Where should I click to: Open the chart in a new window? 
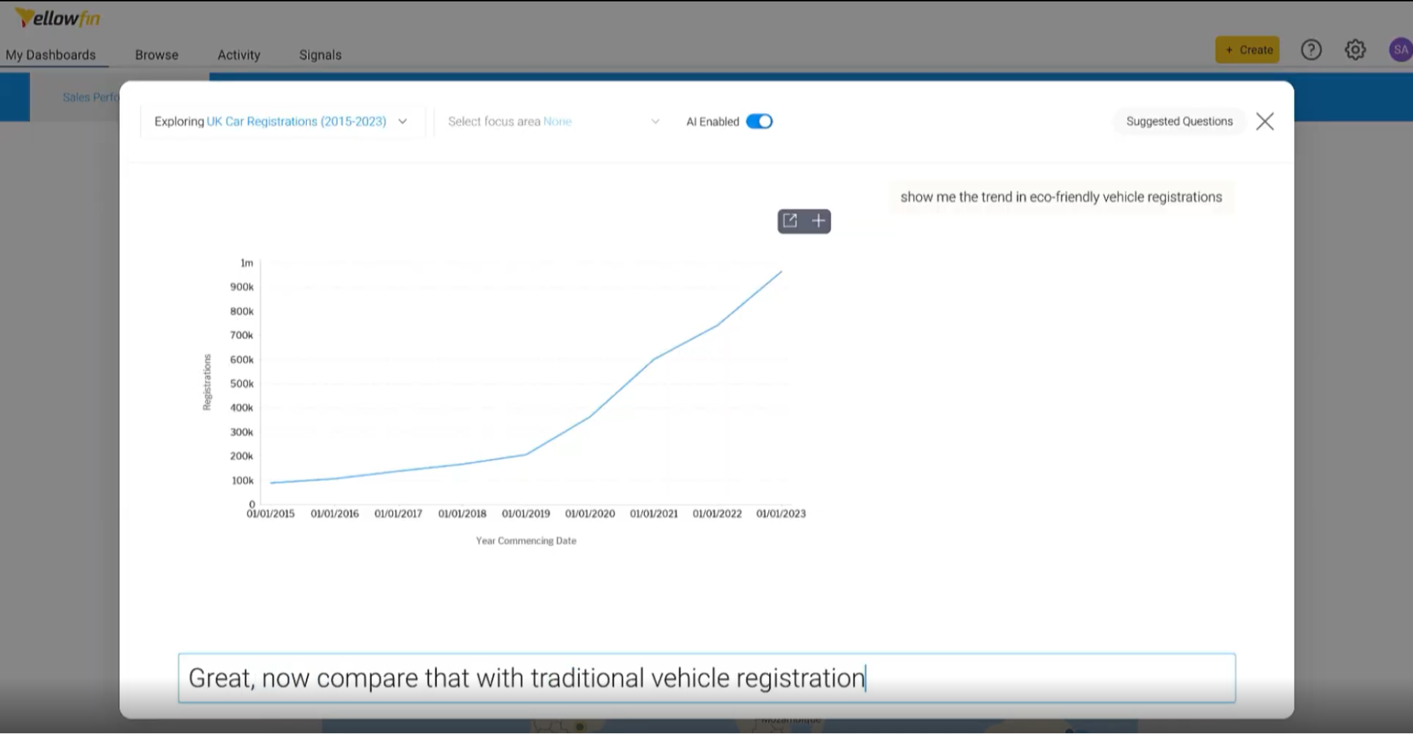790,220
